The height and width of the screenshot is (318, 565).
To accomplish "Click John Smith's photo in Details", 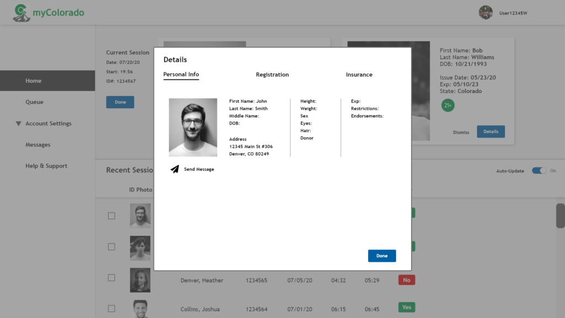I will tap(193, 128).
